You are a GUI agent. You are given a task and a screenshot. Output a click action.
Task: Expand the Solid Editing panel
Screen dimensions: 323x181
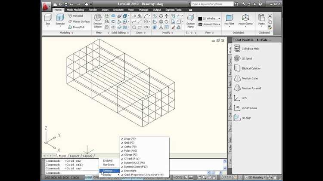tap(120, 33)
